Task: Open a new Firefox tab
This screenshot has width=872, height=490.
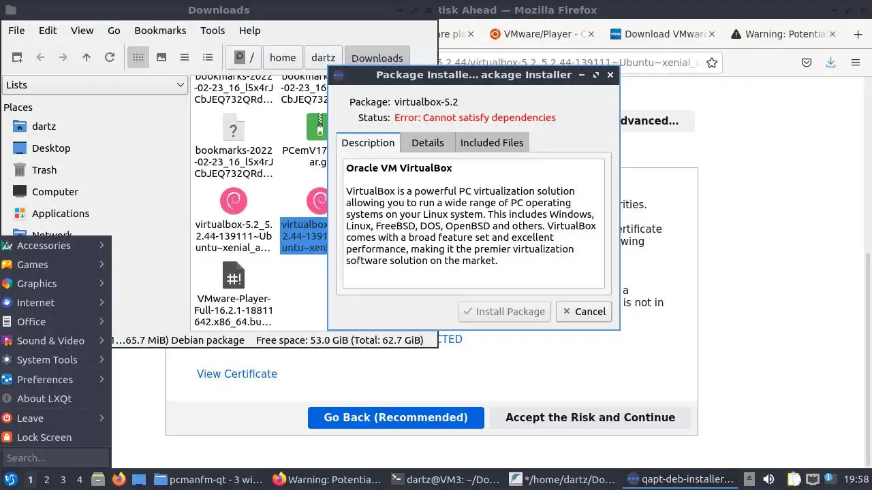Action: tap(858, 34)
